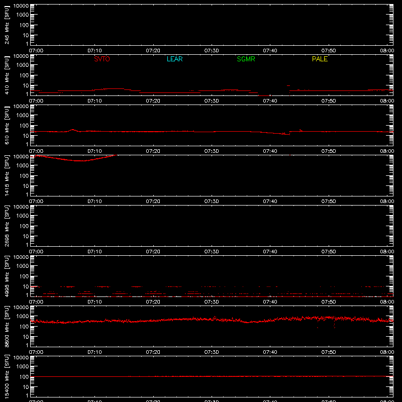Click the red SVTO station label

102,59
